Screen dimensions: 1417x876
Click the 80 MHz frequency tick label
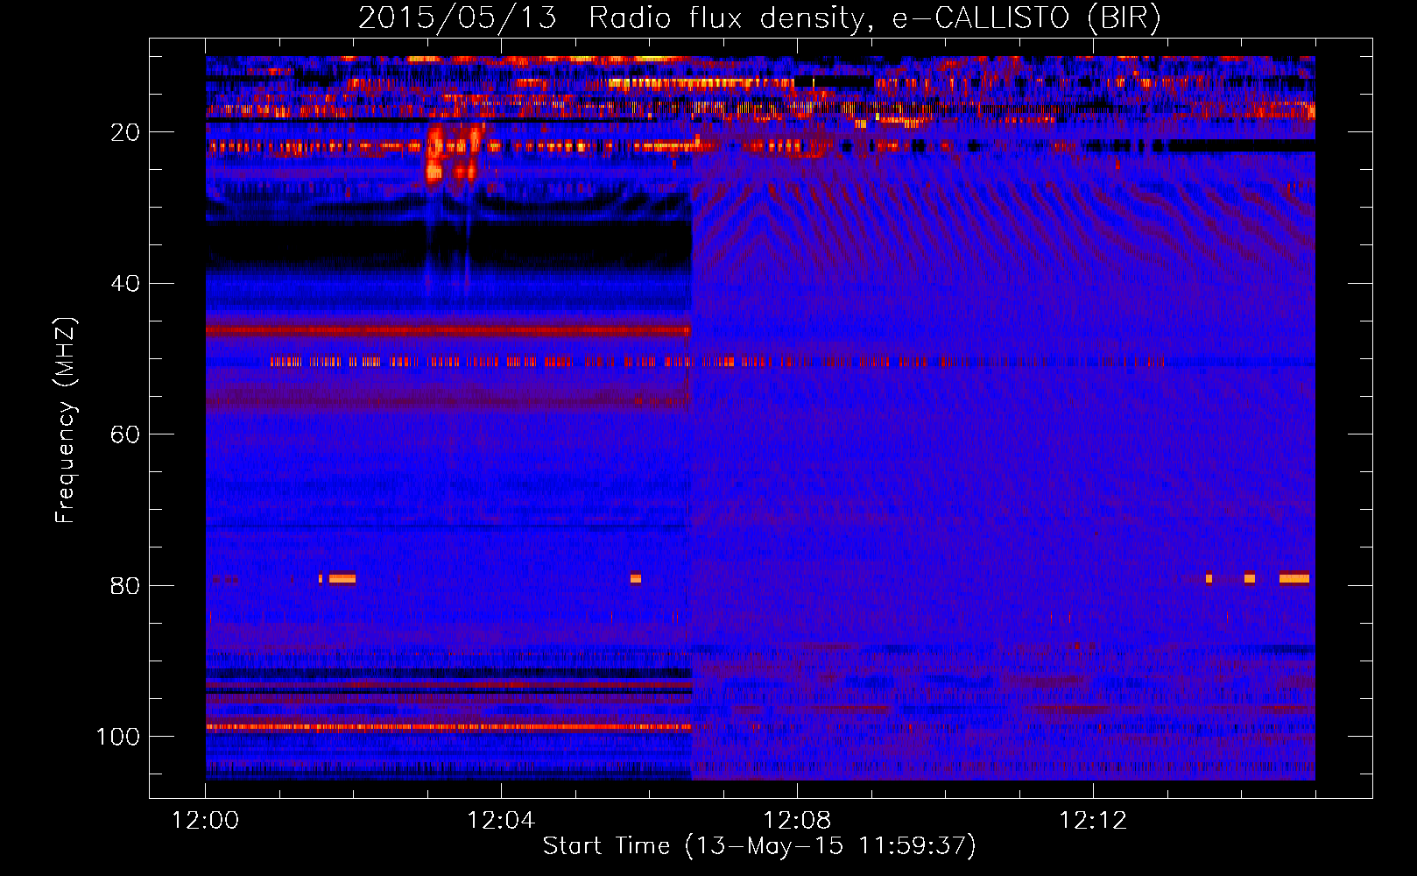tap(125, 586)
